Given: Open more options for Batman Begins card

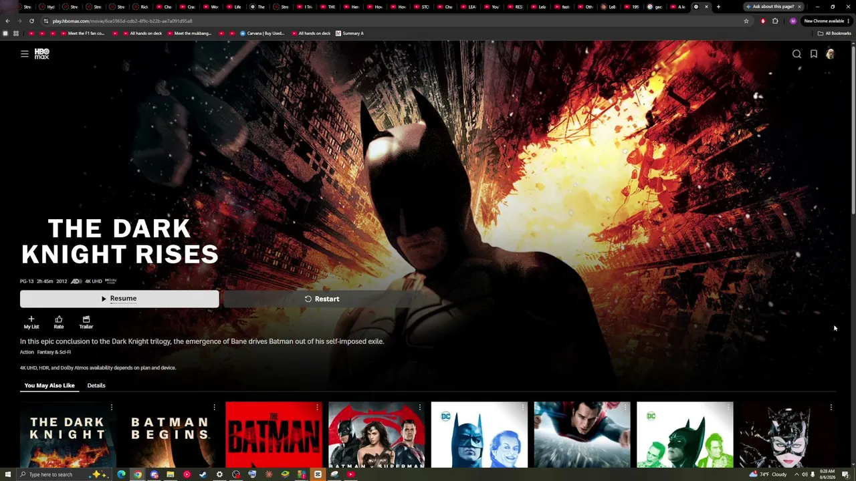Looking at the screenshot, I should (214, 408).
